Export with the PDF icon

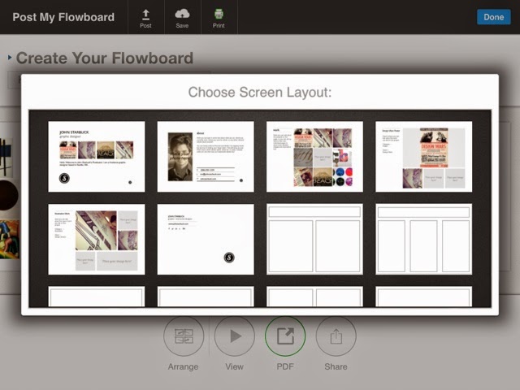[285, 336]
